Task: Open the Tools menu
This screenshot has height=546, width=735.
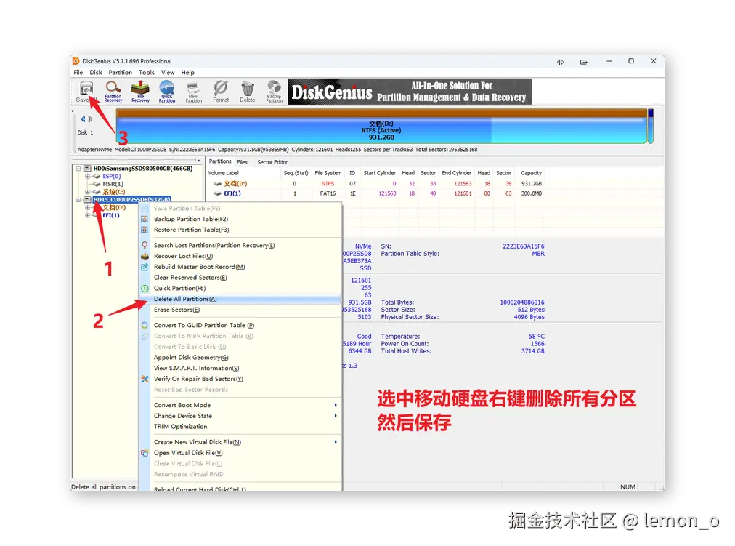Action: point(146,73)
